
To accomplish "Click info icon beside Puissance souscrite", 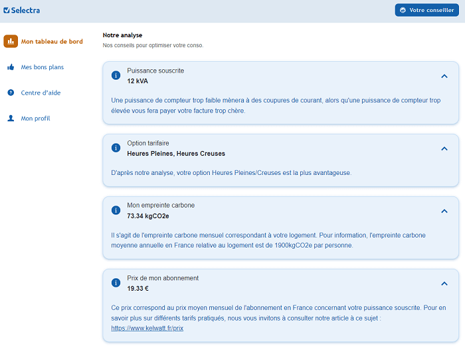I will tap(116, 75).
